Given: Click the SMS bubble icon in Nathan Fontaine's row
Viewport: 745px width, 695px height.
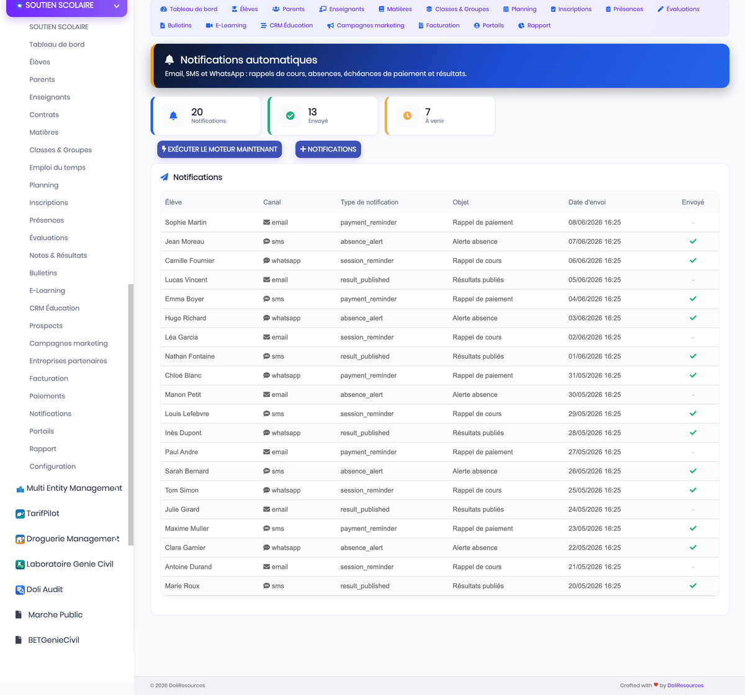Looking at the screenshot, I should (x=266, y=356).
